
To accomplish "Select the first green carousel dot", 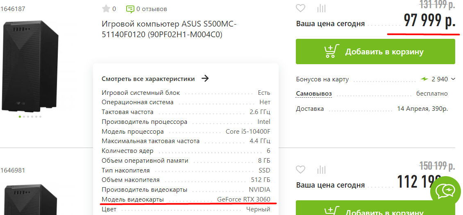I will [20, 116].
